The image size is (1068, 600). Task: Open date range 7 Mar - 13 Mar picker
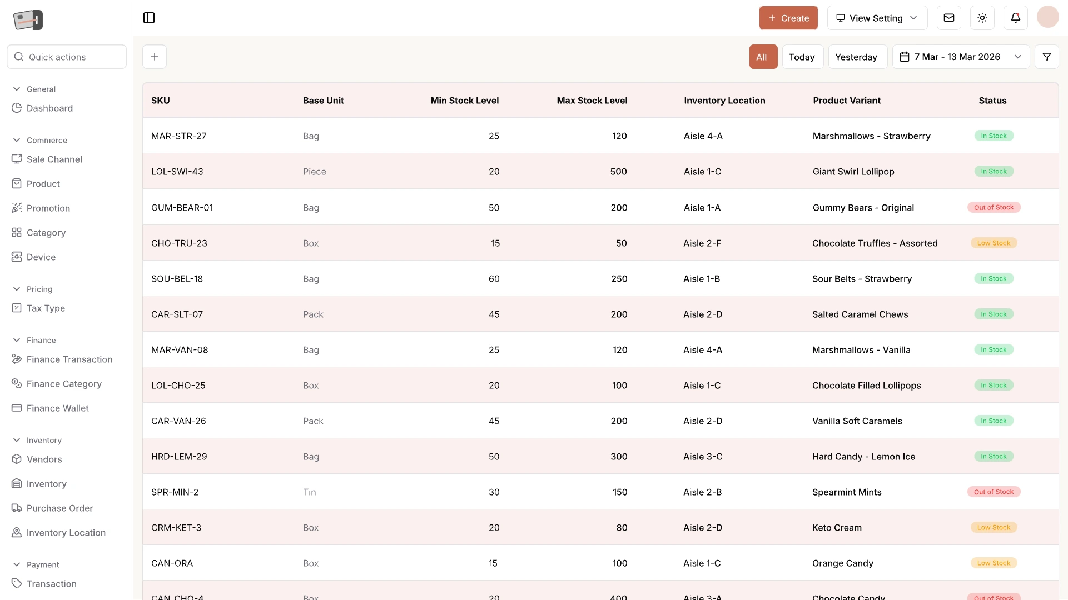961,57
